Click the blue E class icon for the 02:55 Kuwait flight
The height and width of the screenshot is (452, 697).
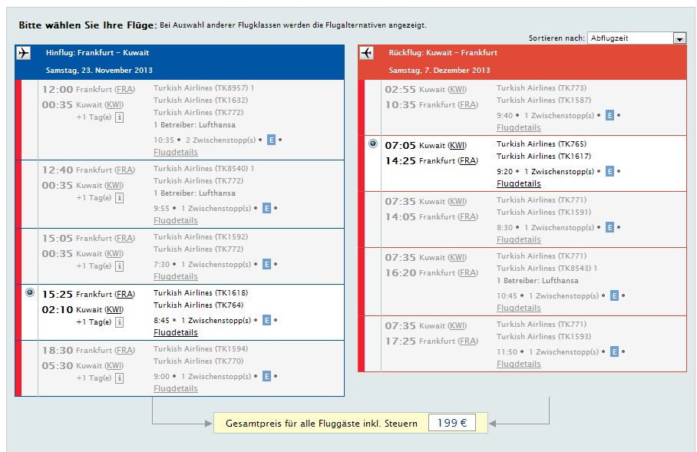click(609, 116)
